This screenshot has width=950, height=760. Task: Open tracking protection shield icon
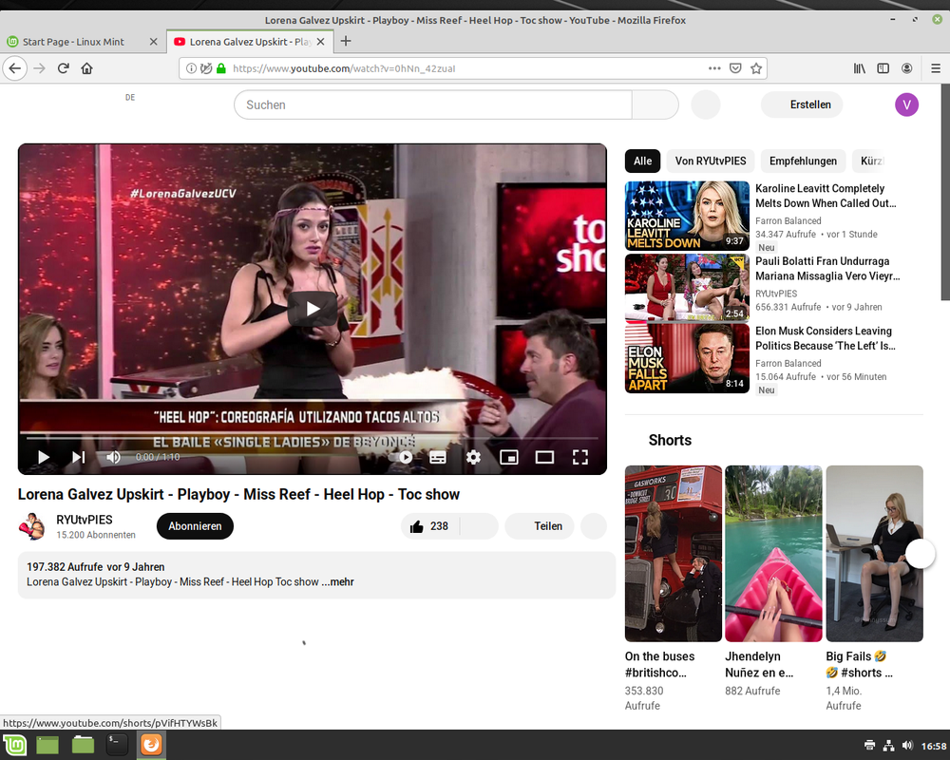[x=206, y=68]
